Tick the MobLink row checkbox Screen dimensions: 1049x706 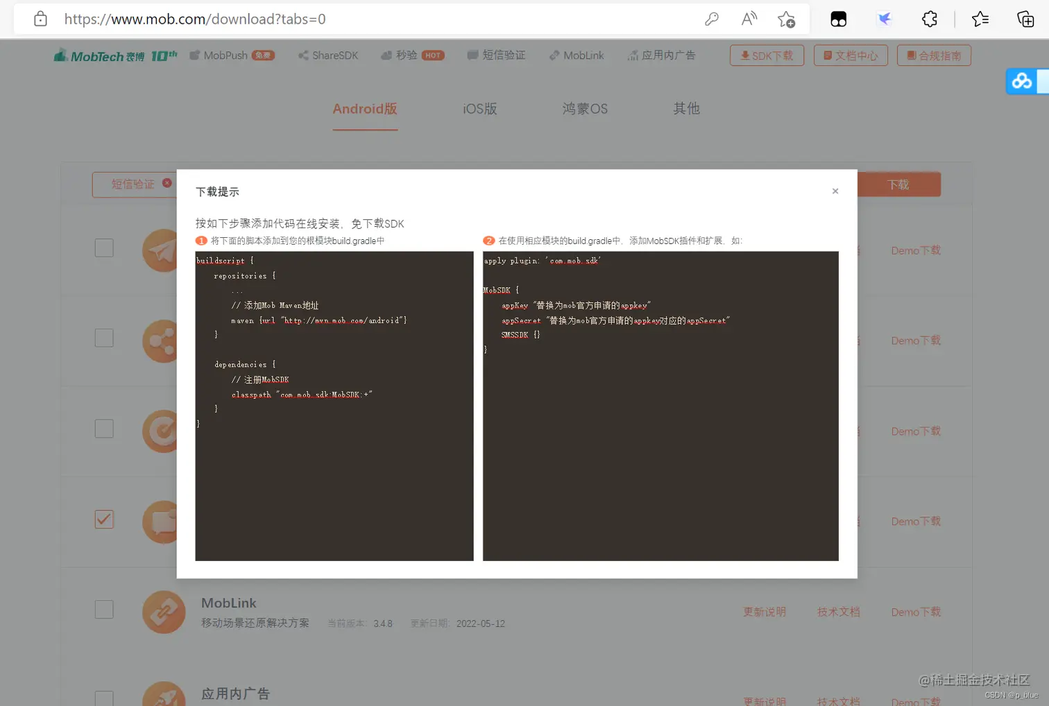pyautogui.click(x=104, y=609)
